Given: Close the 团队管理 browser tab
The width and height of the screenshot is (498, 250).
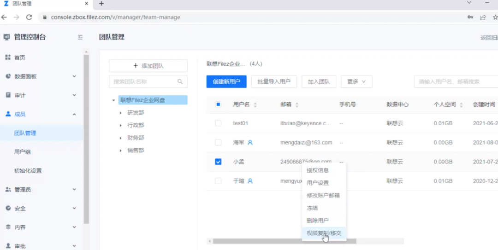Looking at the screenshot, I should tap(86, 4).
